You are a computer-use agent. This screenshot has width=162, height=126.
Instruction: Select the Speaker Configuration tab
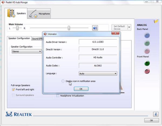click(19, 38)
